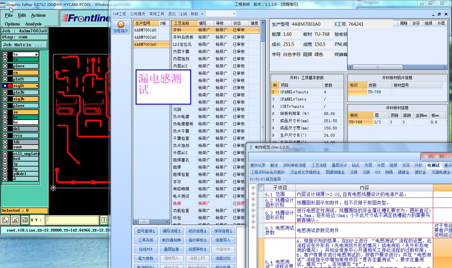Open the dropdown beside the 帮助 menu
Screen dimensions: 452x268
click(220, 14)
